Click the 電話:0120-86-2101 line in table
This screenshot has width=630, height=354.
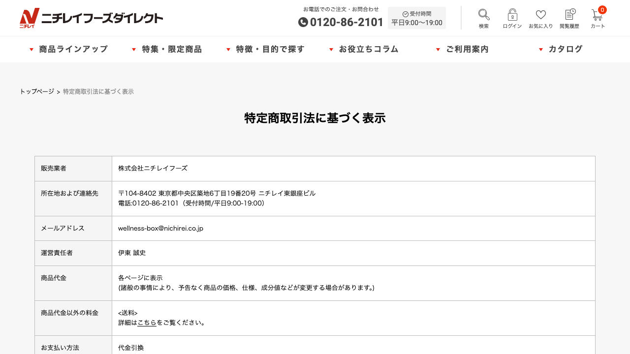[x=191, y=203]
